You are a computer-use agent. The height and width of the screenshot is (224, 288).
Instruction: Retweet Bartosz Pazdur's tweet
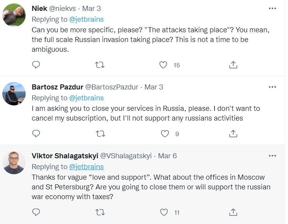[101, 134]
